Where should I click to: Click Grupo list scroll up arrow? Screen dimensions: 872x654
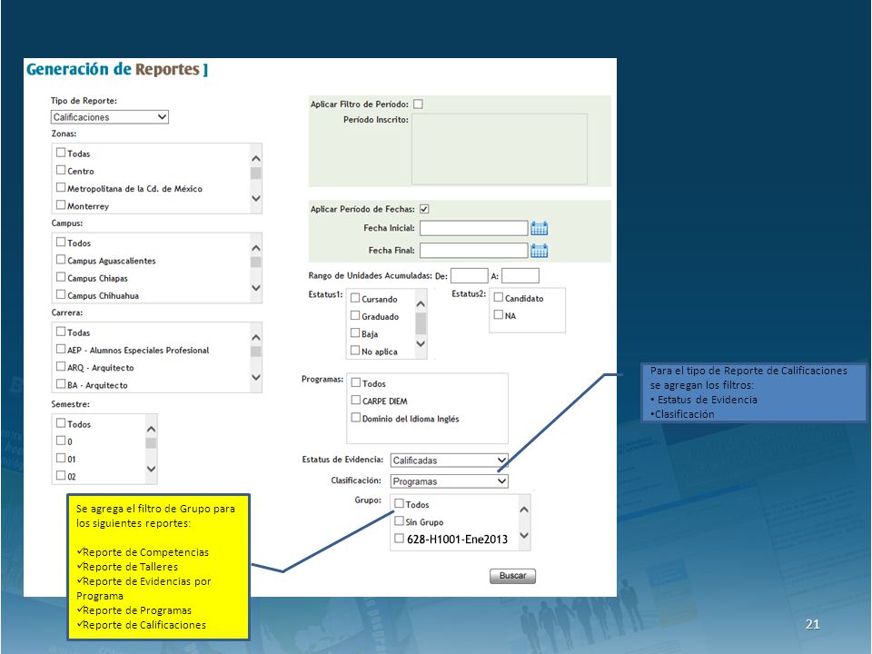pos(524,510)
